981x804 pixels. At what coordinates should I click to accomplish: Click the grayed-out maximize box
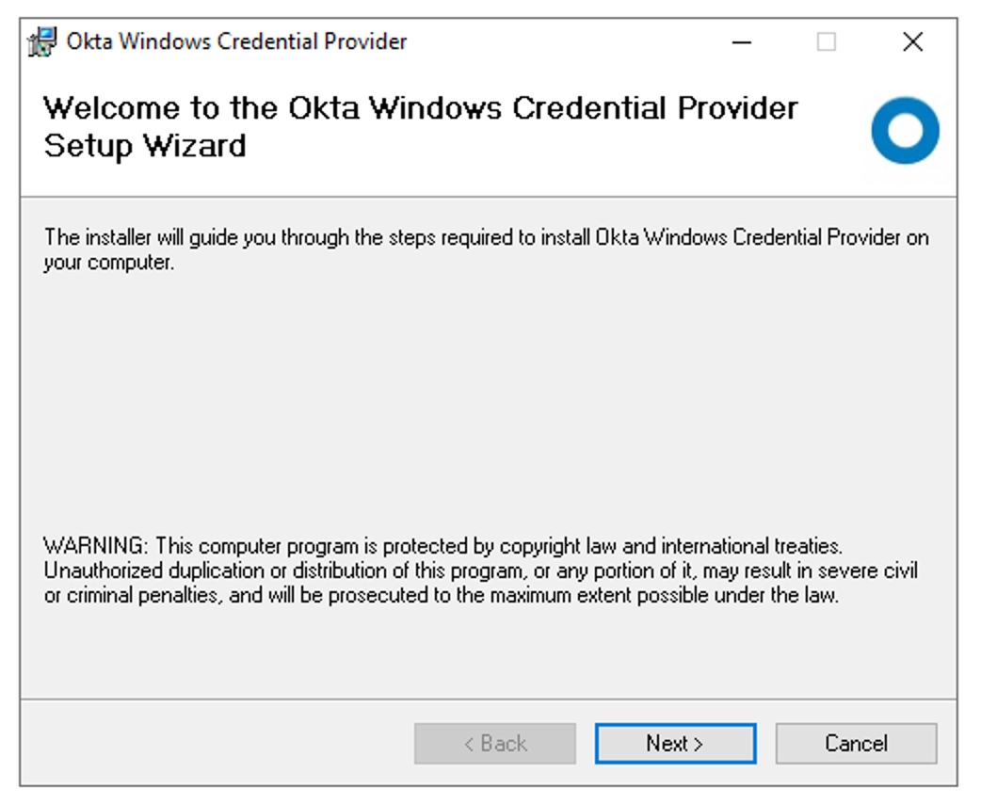pos(827,42)
